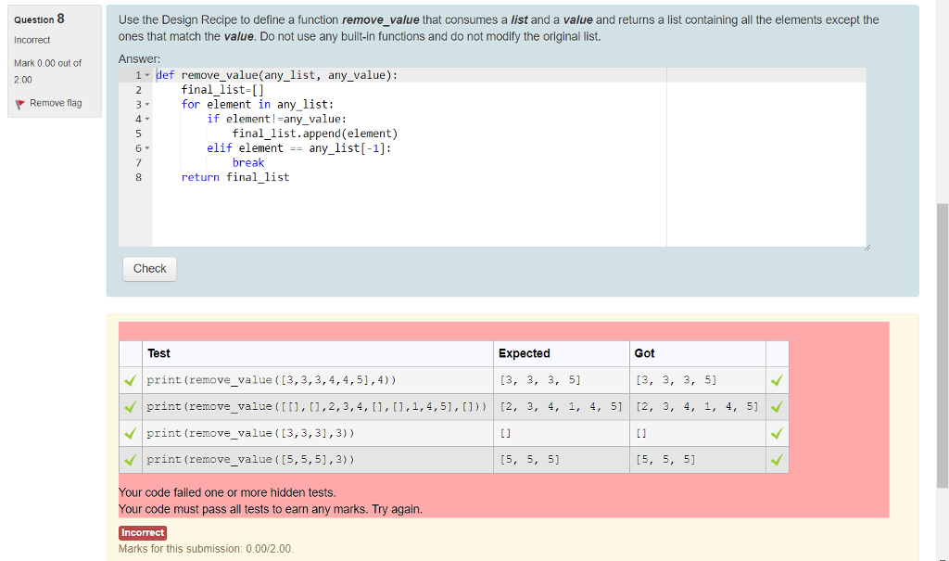The width and height of the screenshot is (949, 561).
Task: Click 'Your code failed one or more hidden tests.'
Action: point(227,492)
